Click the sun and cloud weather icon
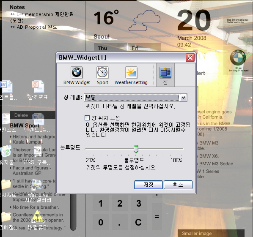This screenshot has width=253, height=237. [x=131, y=72]
